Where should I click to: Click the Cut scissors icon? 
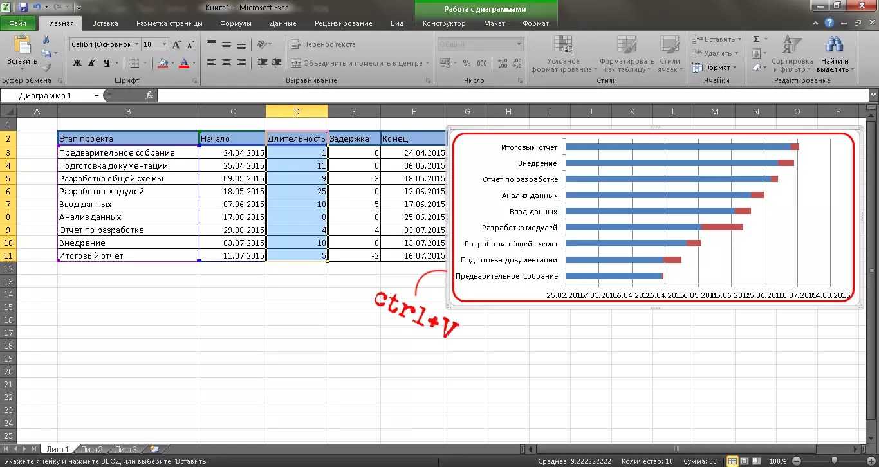[x=46, y=41]
